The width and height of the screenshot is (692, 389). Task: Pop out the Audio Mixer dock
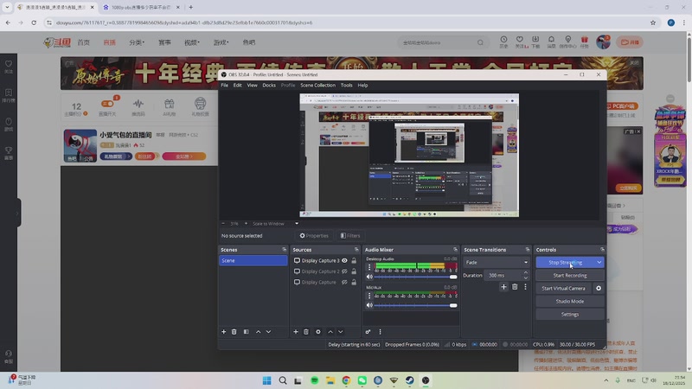point(456,250)
